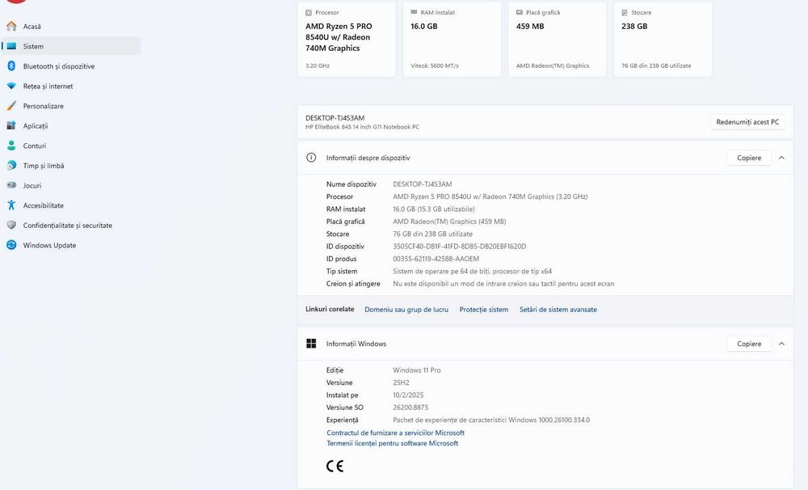
Task: Click Linkuri corelate label
Action: (x=330, y=309)
